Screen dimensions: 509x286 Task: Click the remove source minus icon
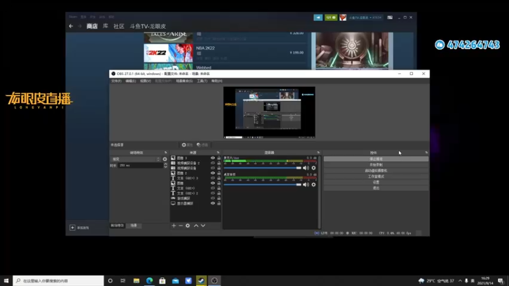[x=181, y=226]
